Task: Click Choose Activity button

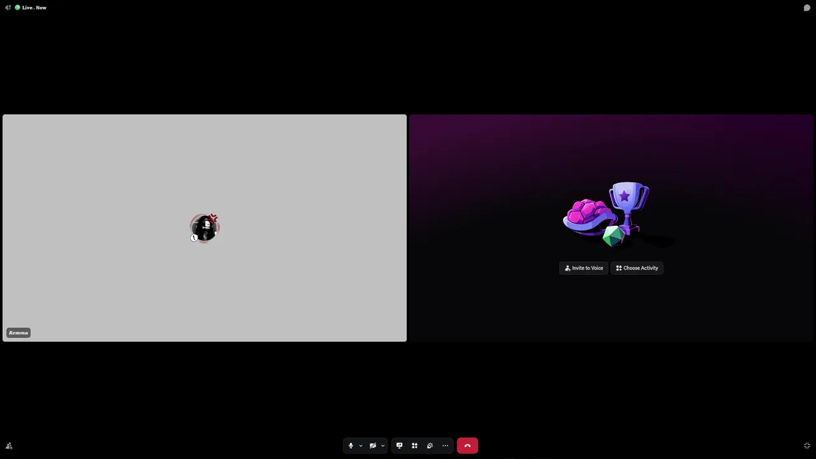Action: (x=637, y=268)
